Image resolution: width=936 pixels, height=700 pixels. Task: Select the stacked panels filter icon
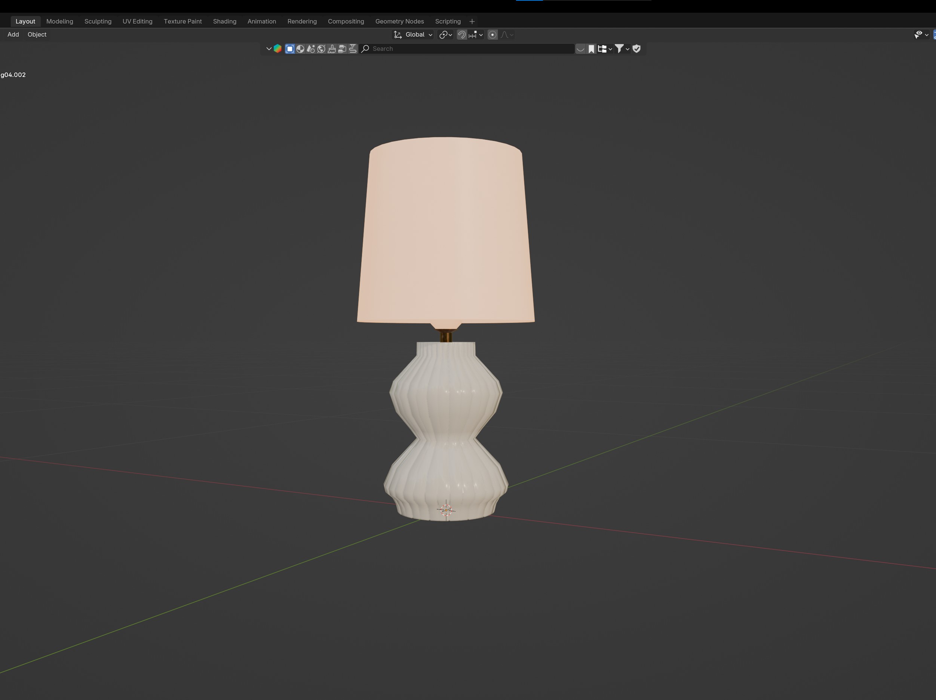[x=342, y=49]
